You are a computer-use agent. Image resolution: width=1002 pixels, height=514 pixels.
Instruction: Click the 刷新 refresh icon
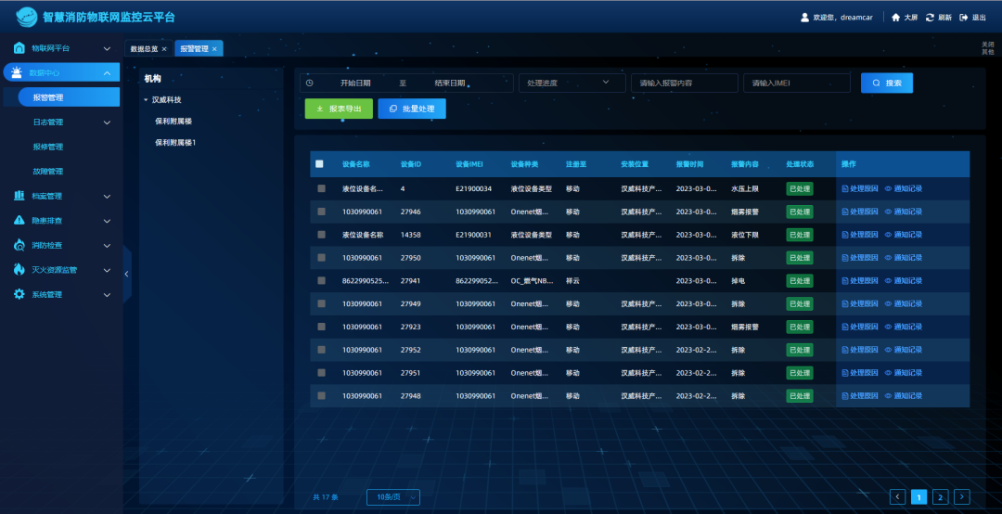[930, 18]
